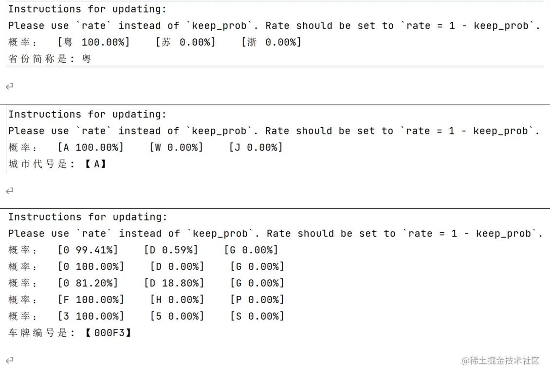This screenshot has height=376, width=550.
Task: Select the [浙 0.00%] probability entry
Action: pyautogui.click(x=272, y=42)
